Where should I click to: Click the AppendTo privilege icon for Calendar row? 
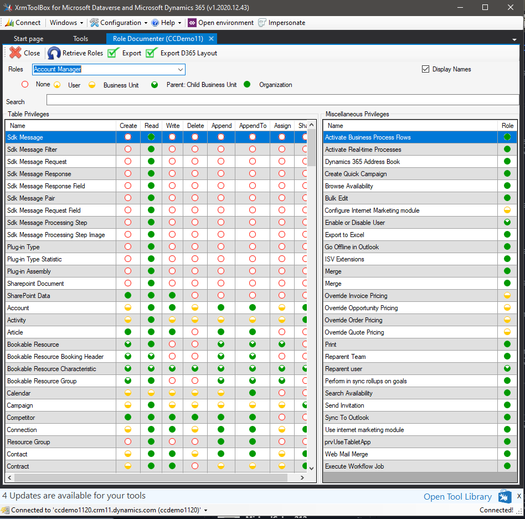(x=253, y=393)
